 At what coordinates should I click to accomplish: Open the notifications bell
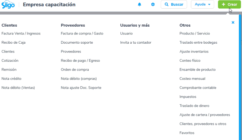[x=139, y=4]
